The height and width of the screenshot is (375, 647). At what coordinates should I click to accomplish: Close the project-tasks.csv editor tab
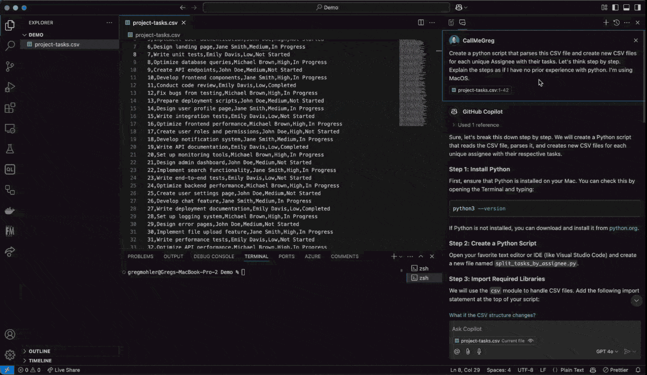tap(184, 23)
